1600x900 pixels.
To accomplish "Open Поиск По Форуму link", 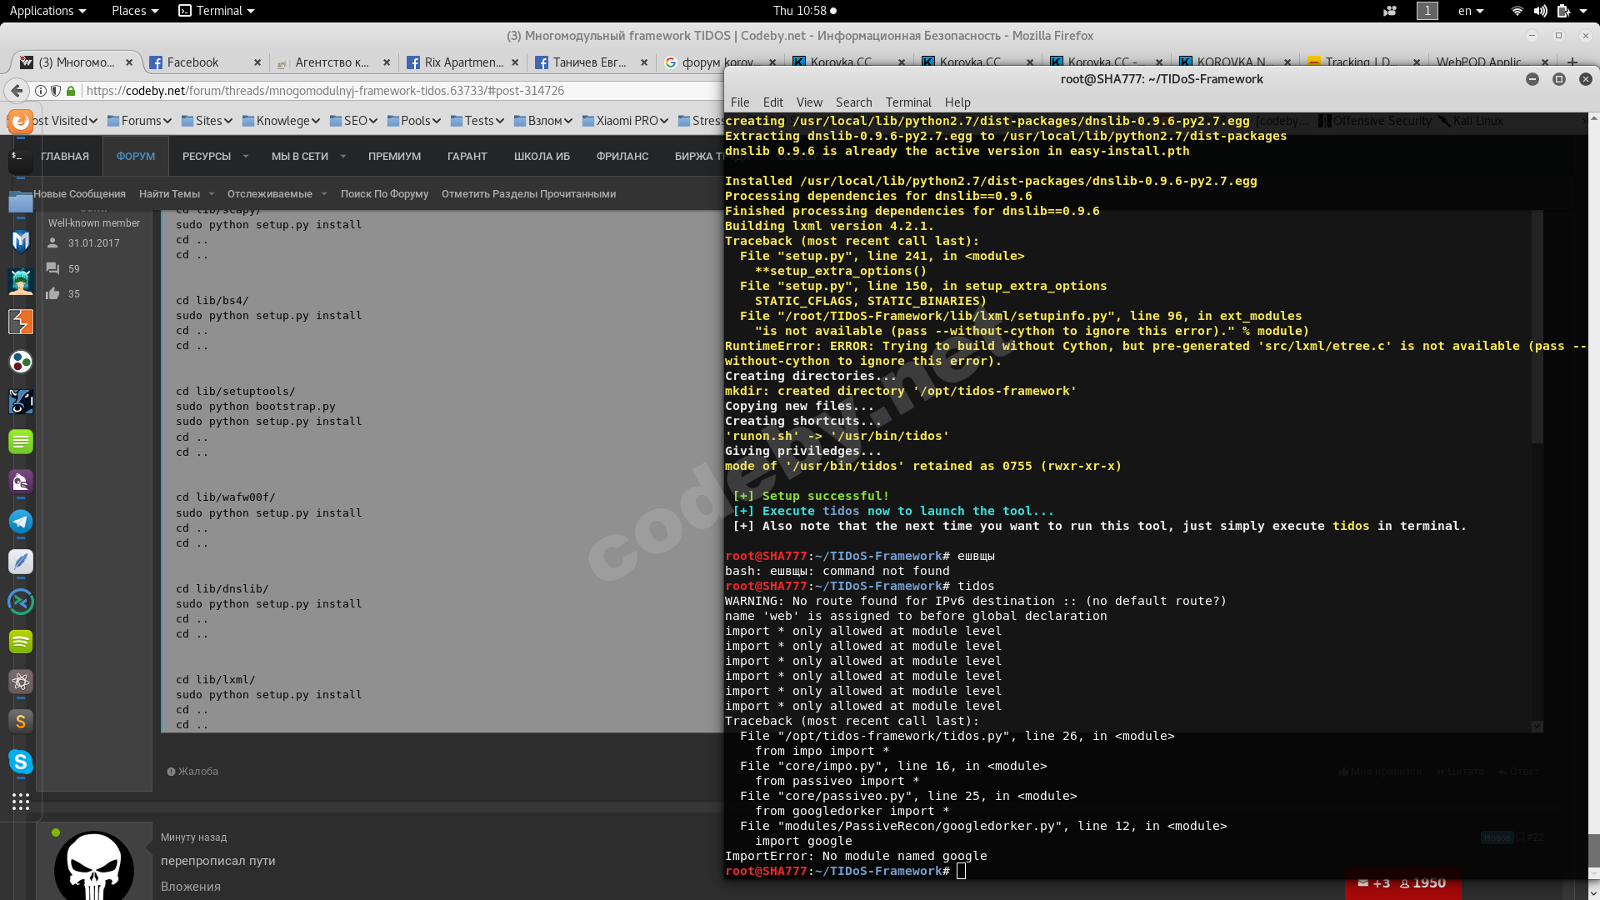I will pos(384,194).
